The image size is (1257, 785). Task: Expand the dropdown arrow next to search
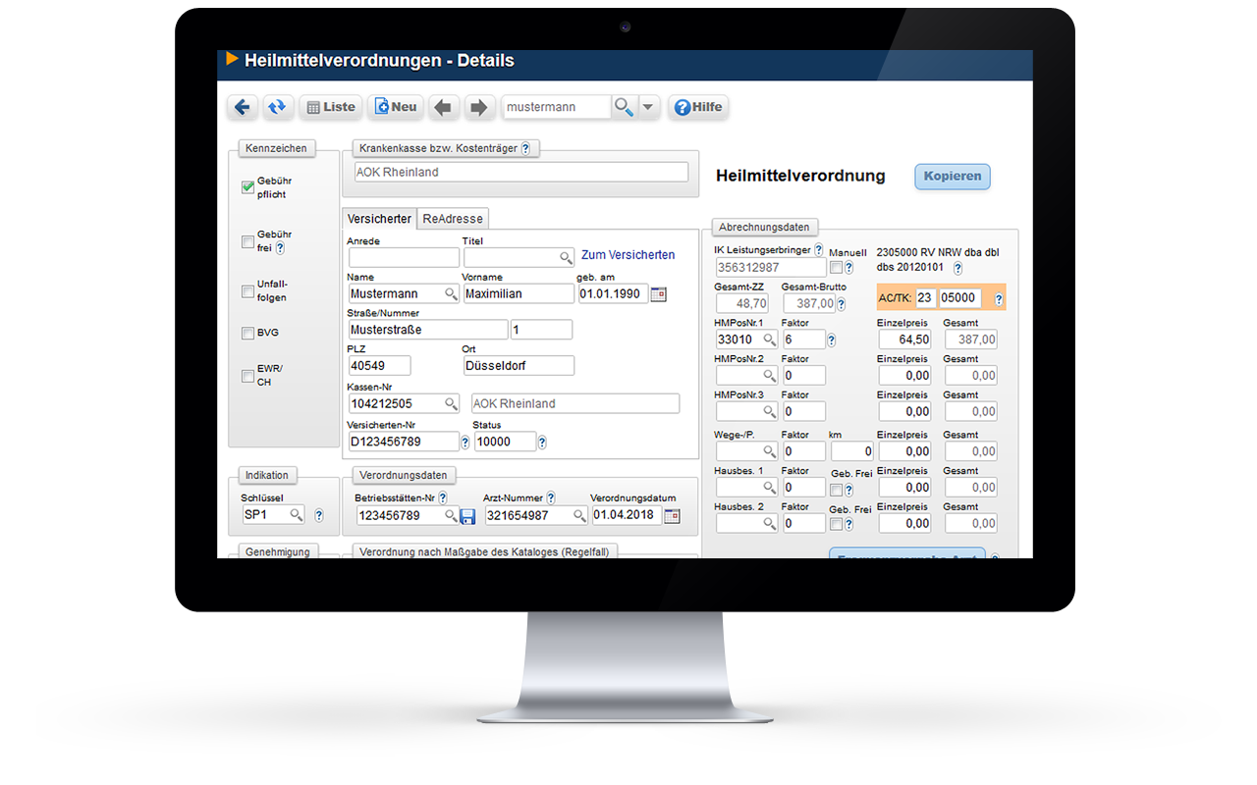click(x=648, y=107)
